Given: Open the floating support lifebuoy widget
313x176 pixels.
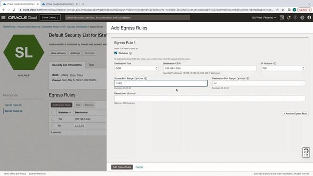Looking at the screenshot, I should 306,153.
